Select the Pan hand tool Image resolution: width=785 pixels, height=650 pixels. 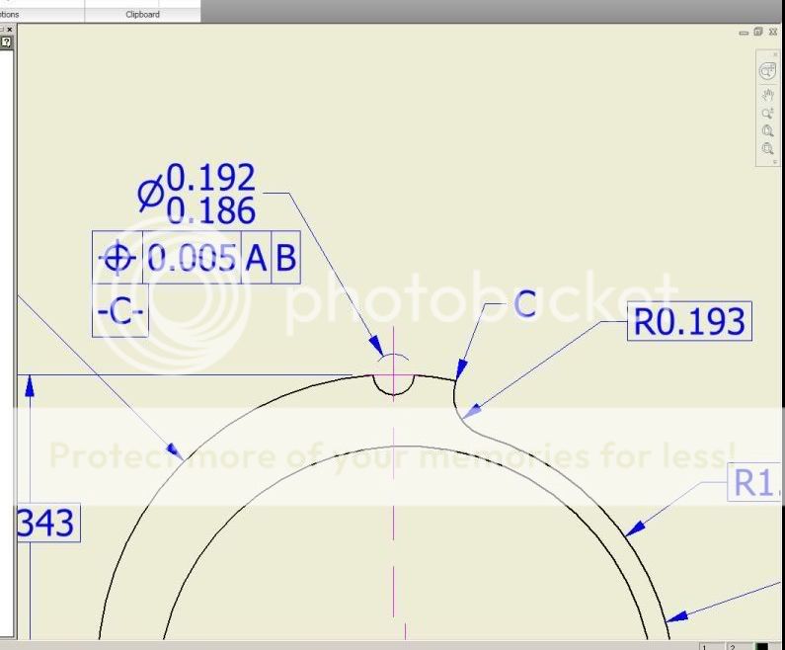pyautogui.click(x=767, y=95)
